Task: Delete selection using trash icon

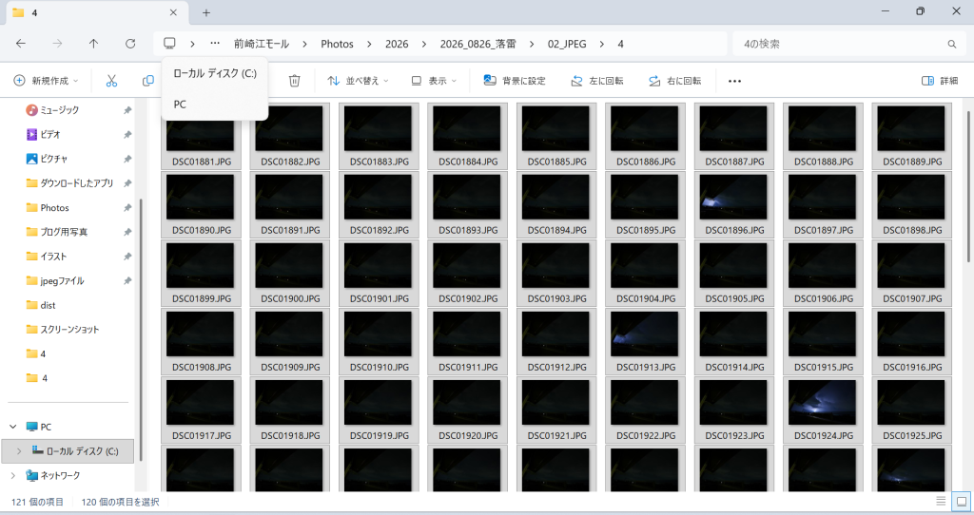Action: pyautogui.click(x=295, y=81)
